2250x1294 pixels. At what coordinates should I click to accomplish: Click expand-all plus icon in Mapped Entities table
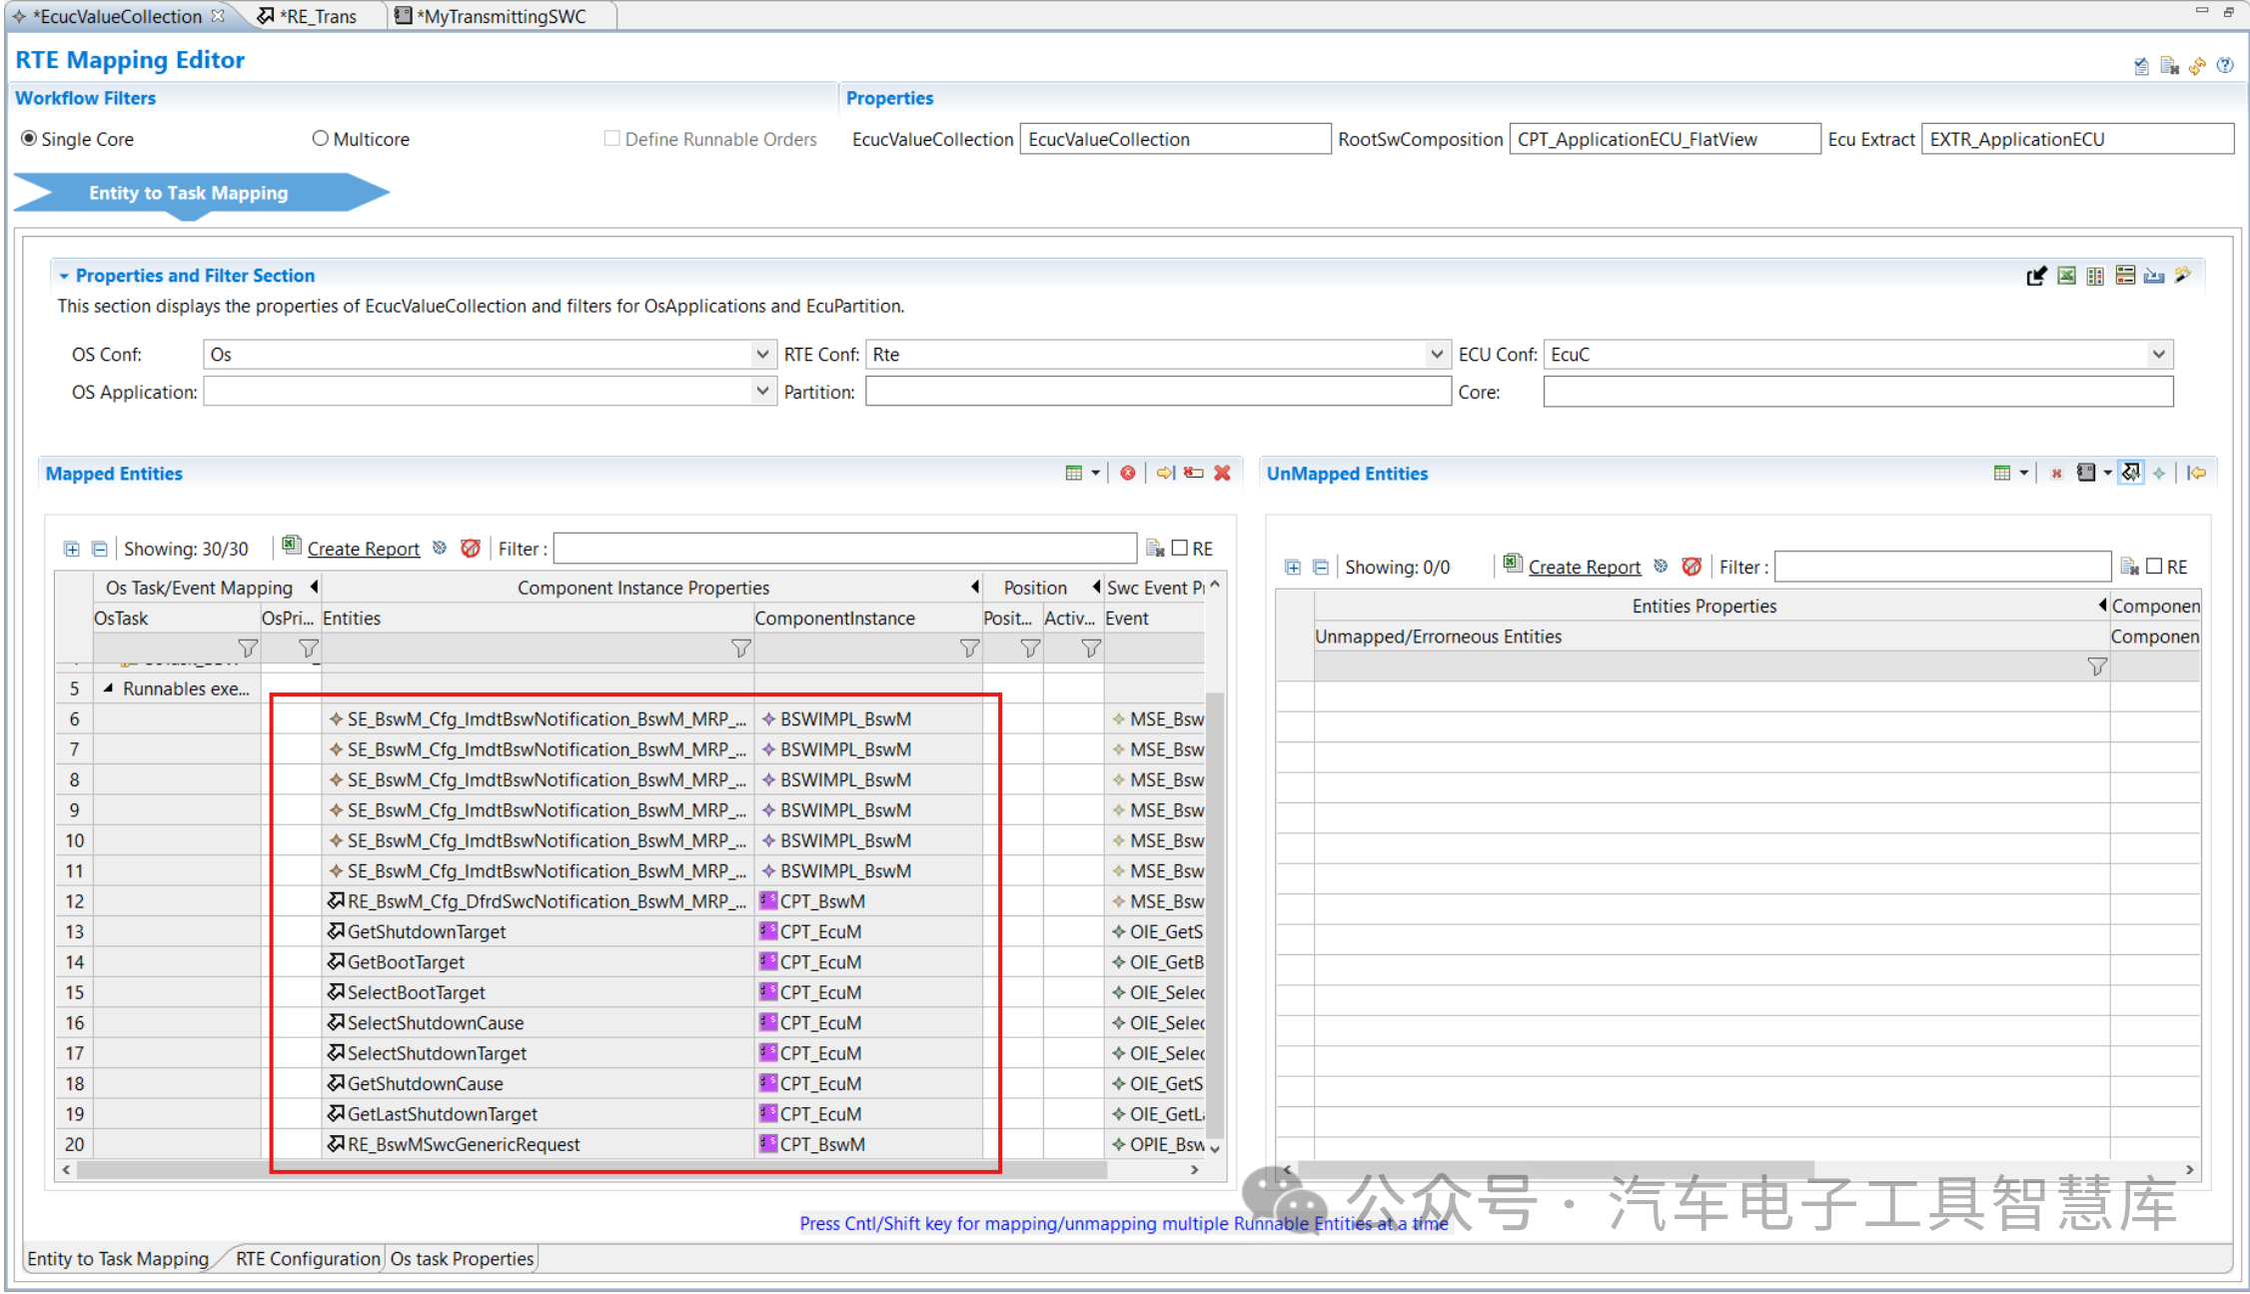coord(72,549)
